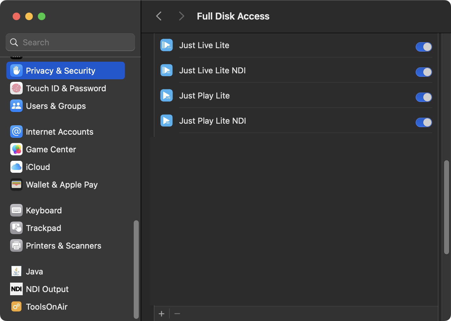Click the Internet Accounts @ icon
This screenshot has width=451, height=321.
pos(16,132)
